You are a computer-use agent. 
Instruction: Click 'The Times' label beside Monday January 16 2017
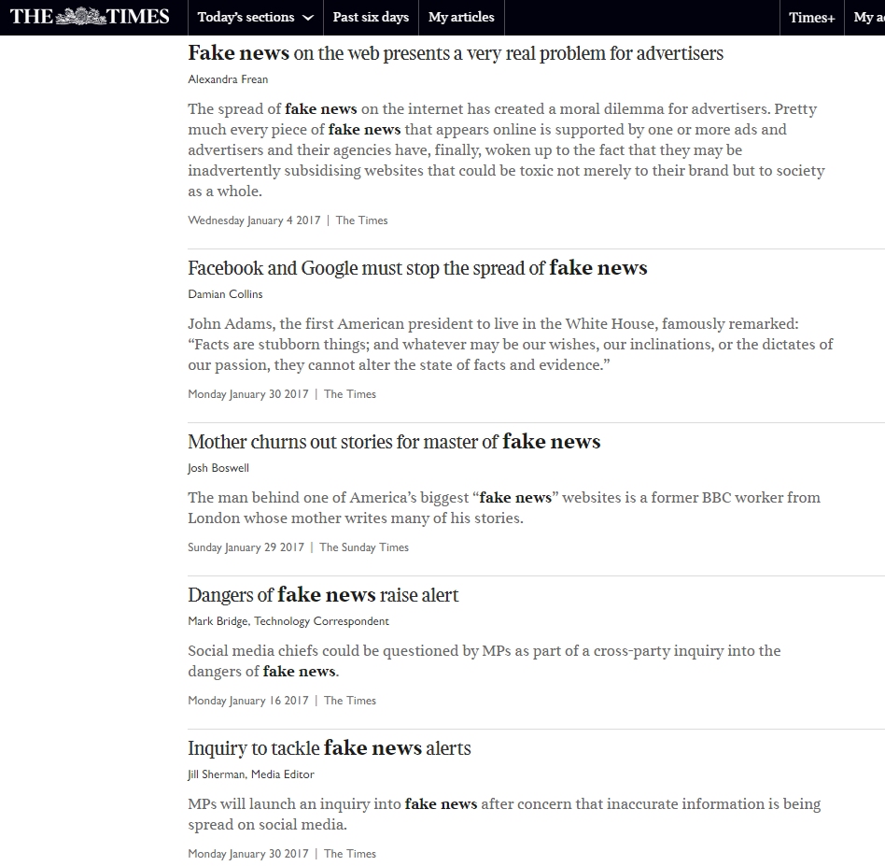click(350, 701)
